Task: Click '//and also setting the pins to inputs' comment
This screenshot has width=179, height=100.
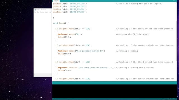Action: (139, 4)
